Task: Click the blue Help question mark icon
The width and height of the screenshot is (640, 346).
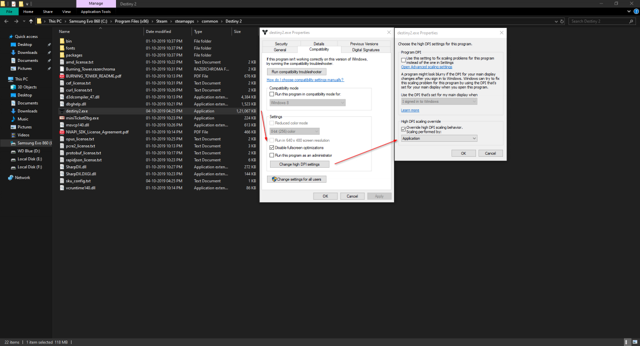Action: tap(635, 11)
